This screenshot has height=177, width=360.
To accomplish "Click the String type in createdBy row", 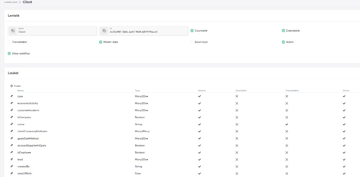I will click(x=139, y=166).
